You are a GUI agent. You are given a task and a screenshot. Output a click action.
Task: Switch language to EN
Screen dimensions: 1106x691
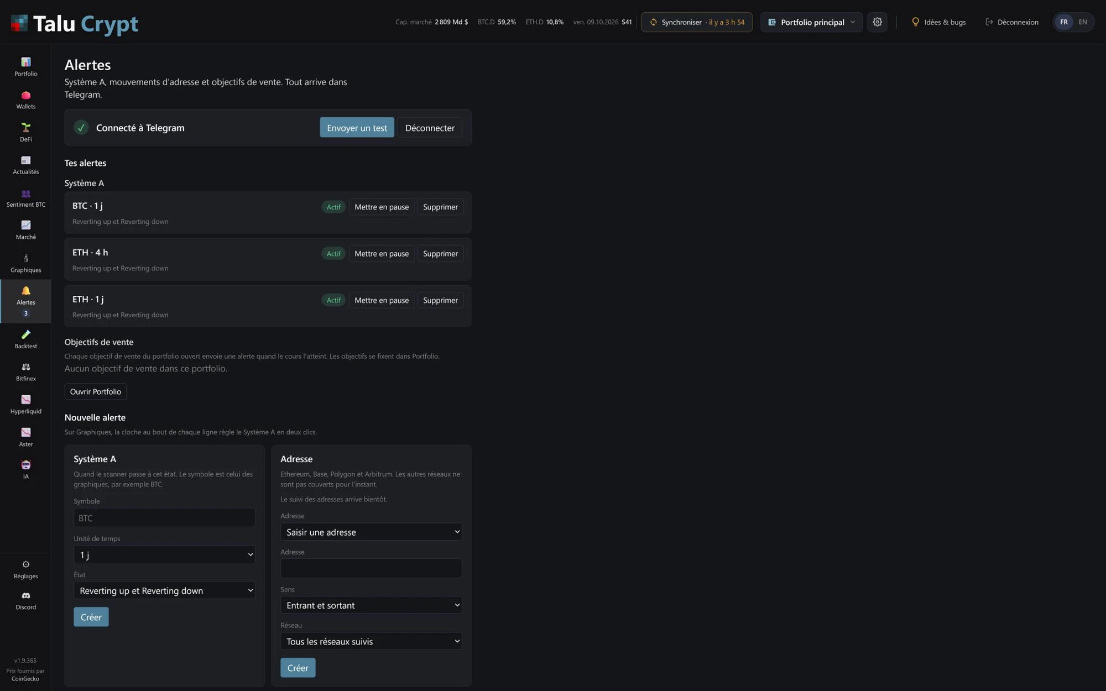[x=1082, y=22]
